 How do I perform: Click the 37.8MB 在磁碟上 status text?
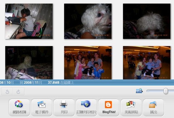point(61,83)
